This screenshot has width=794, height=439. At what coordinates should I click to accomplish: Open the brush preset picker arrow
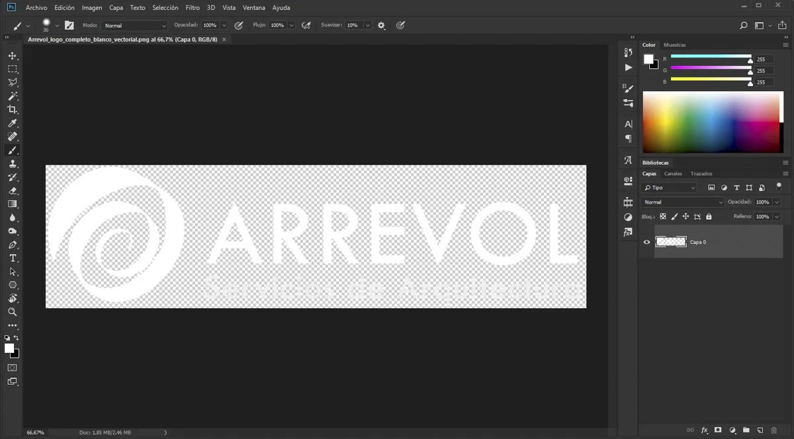(57, 25)
